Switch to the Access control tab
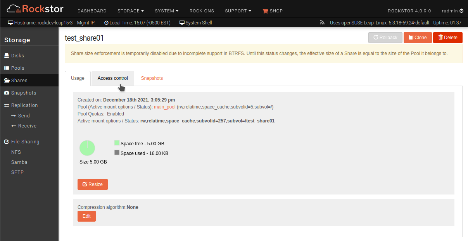The image size is (468, 241). pyautogui.click(x=113, y=78)
